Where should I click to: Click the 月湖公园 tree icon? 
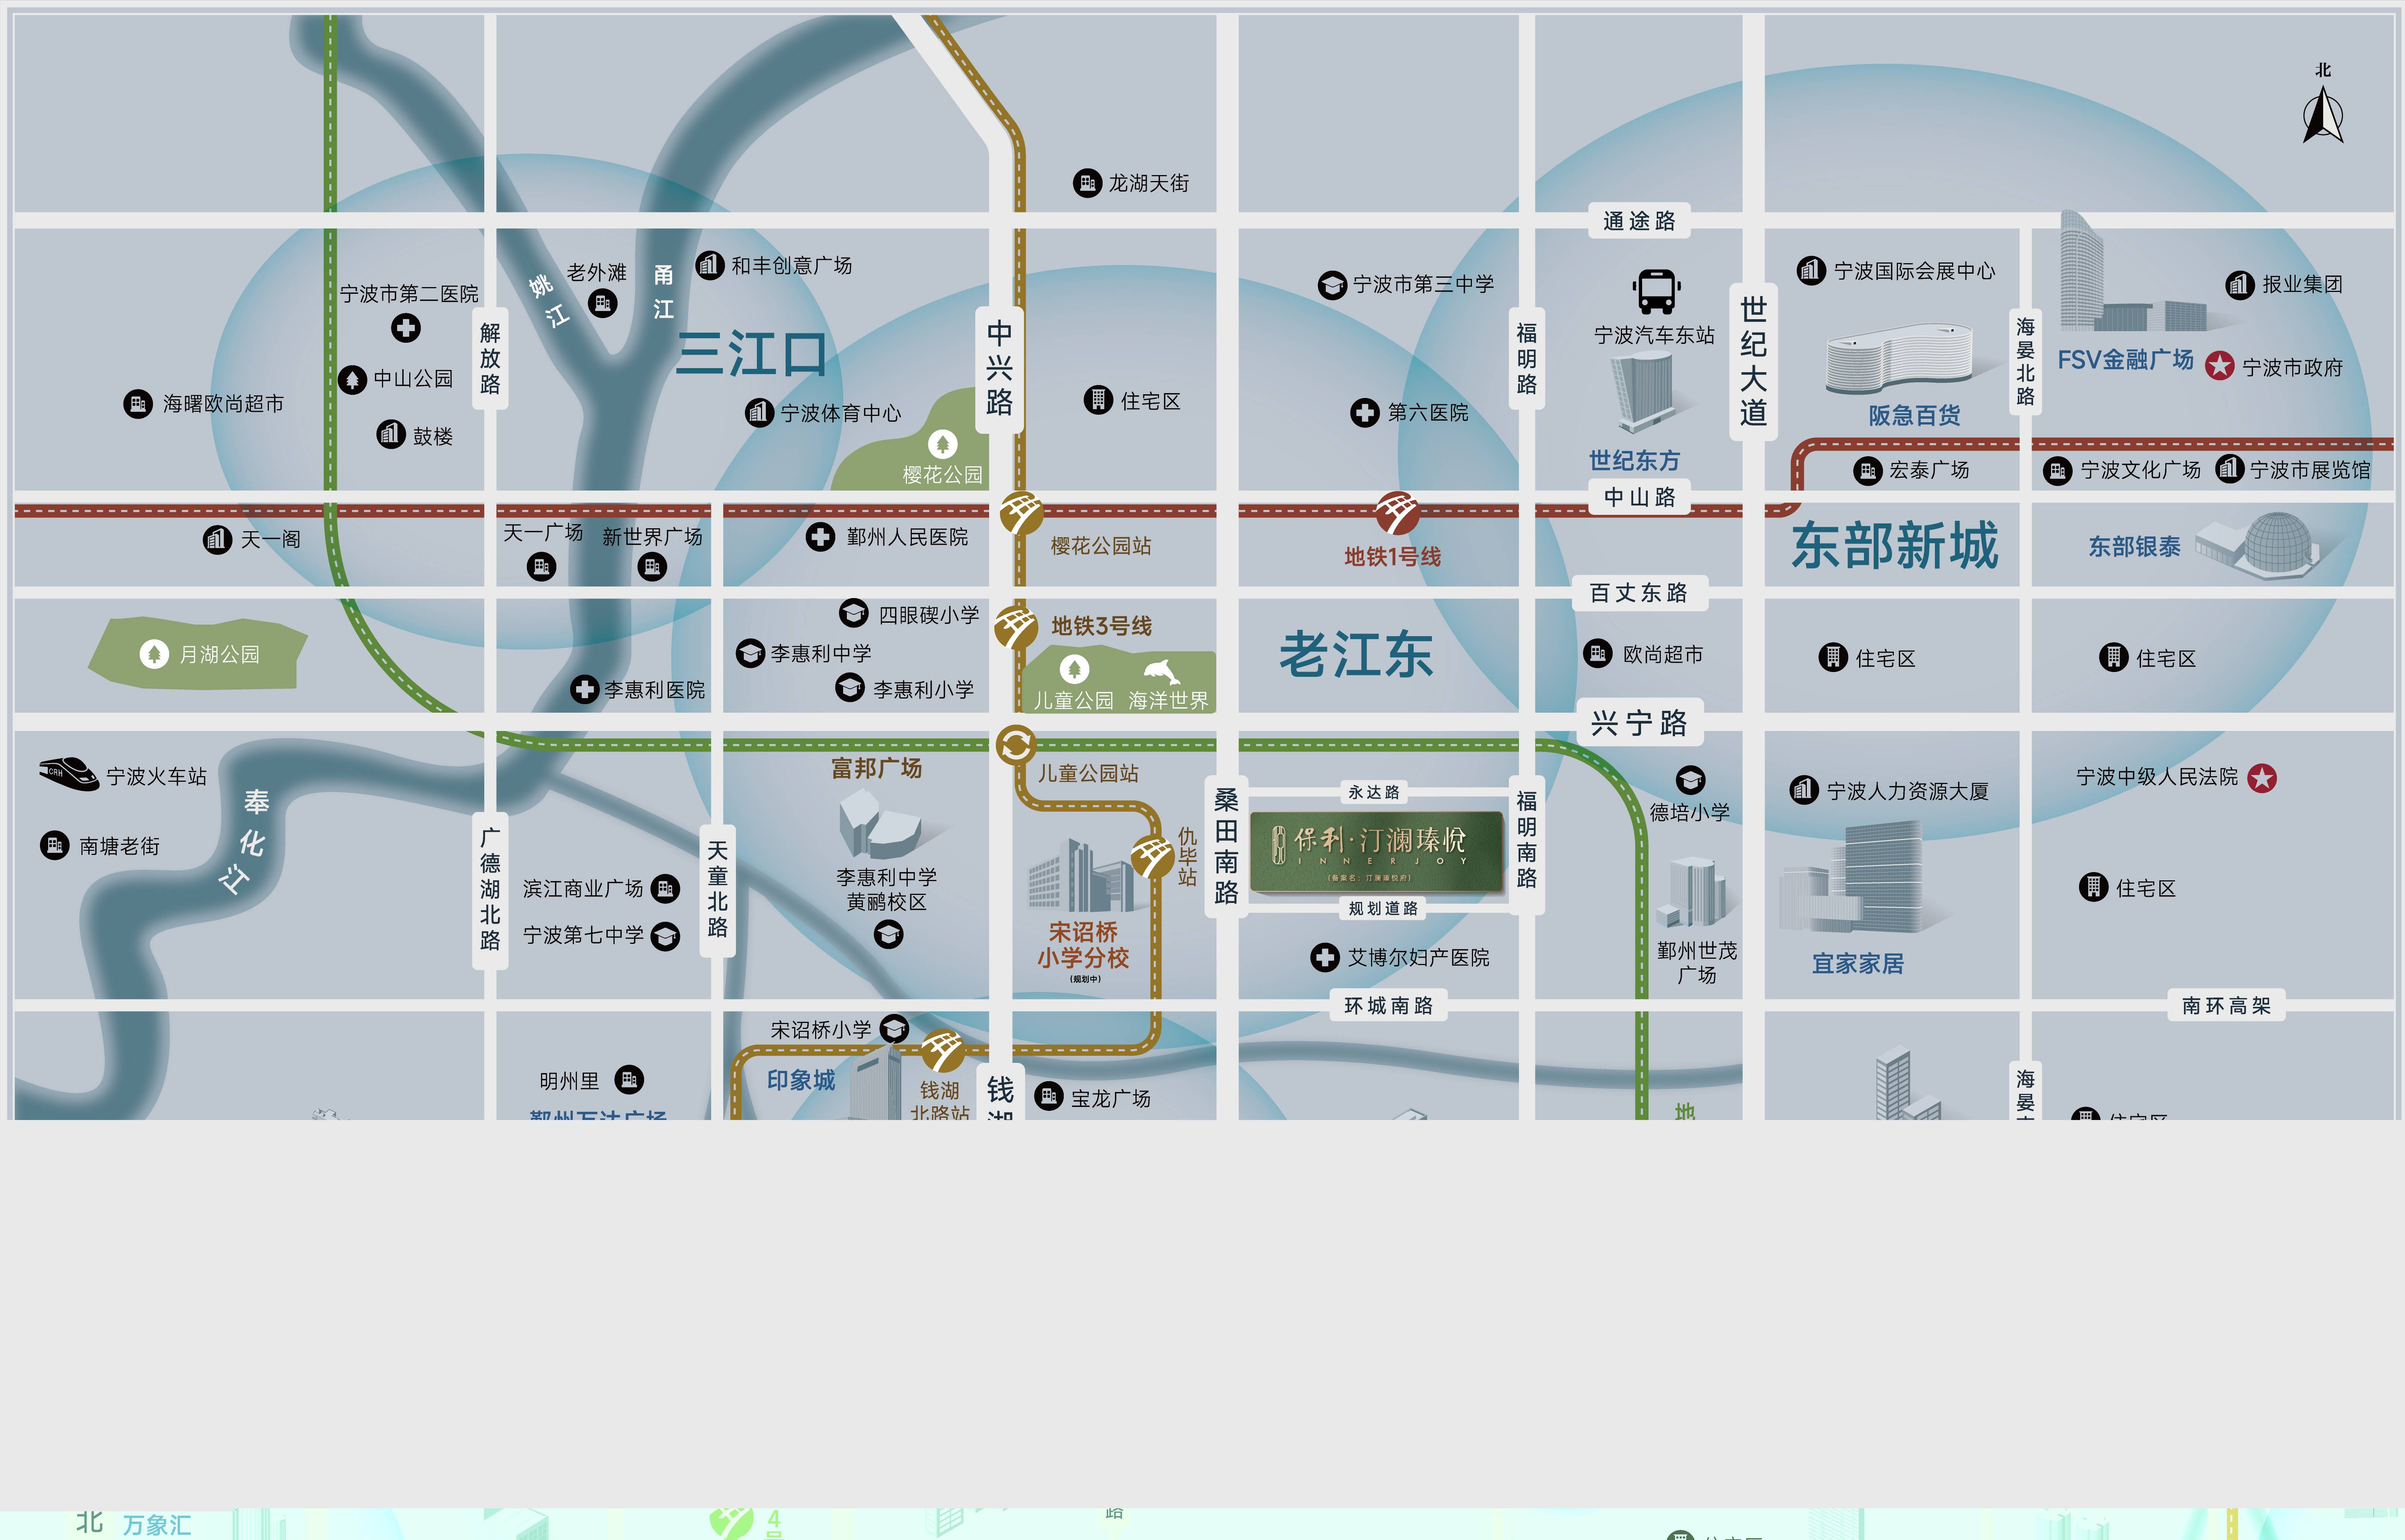tap(153, 654)
